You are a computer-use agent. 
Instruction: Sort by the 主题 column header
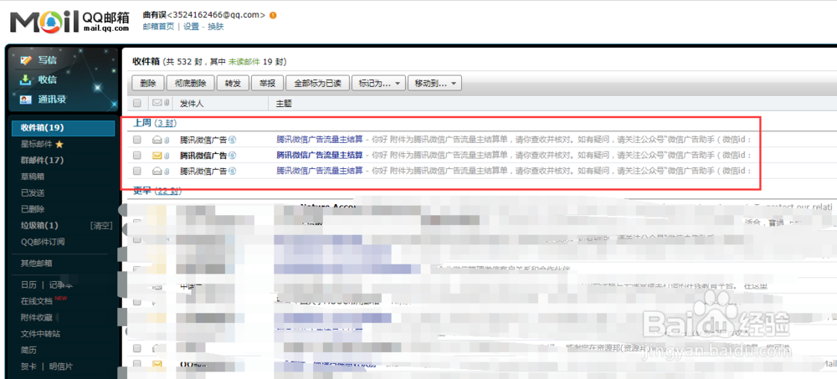click(x=284, y=103)
